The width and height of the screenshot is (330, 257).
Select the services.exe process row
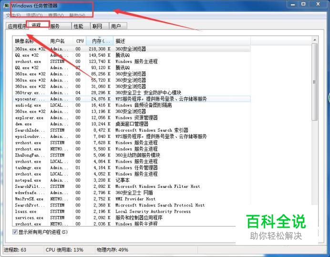[x=132, y=217]
